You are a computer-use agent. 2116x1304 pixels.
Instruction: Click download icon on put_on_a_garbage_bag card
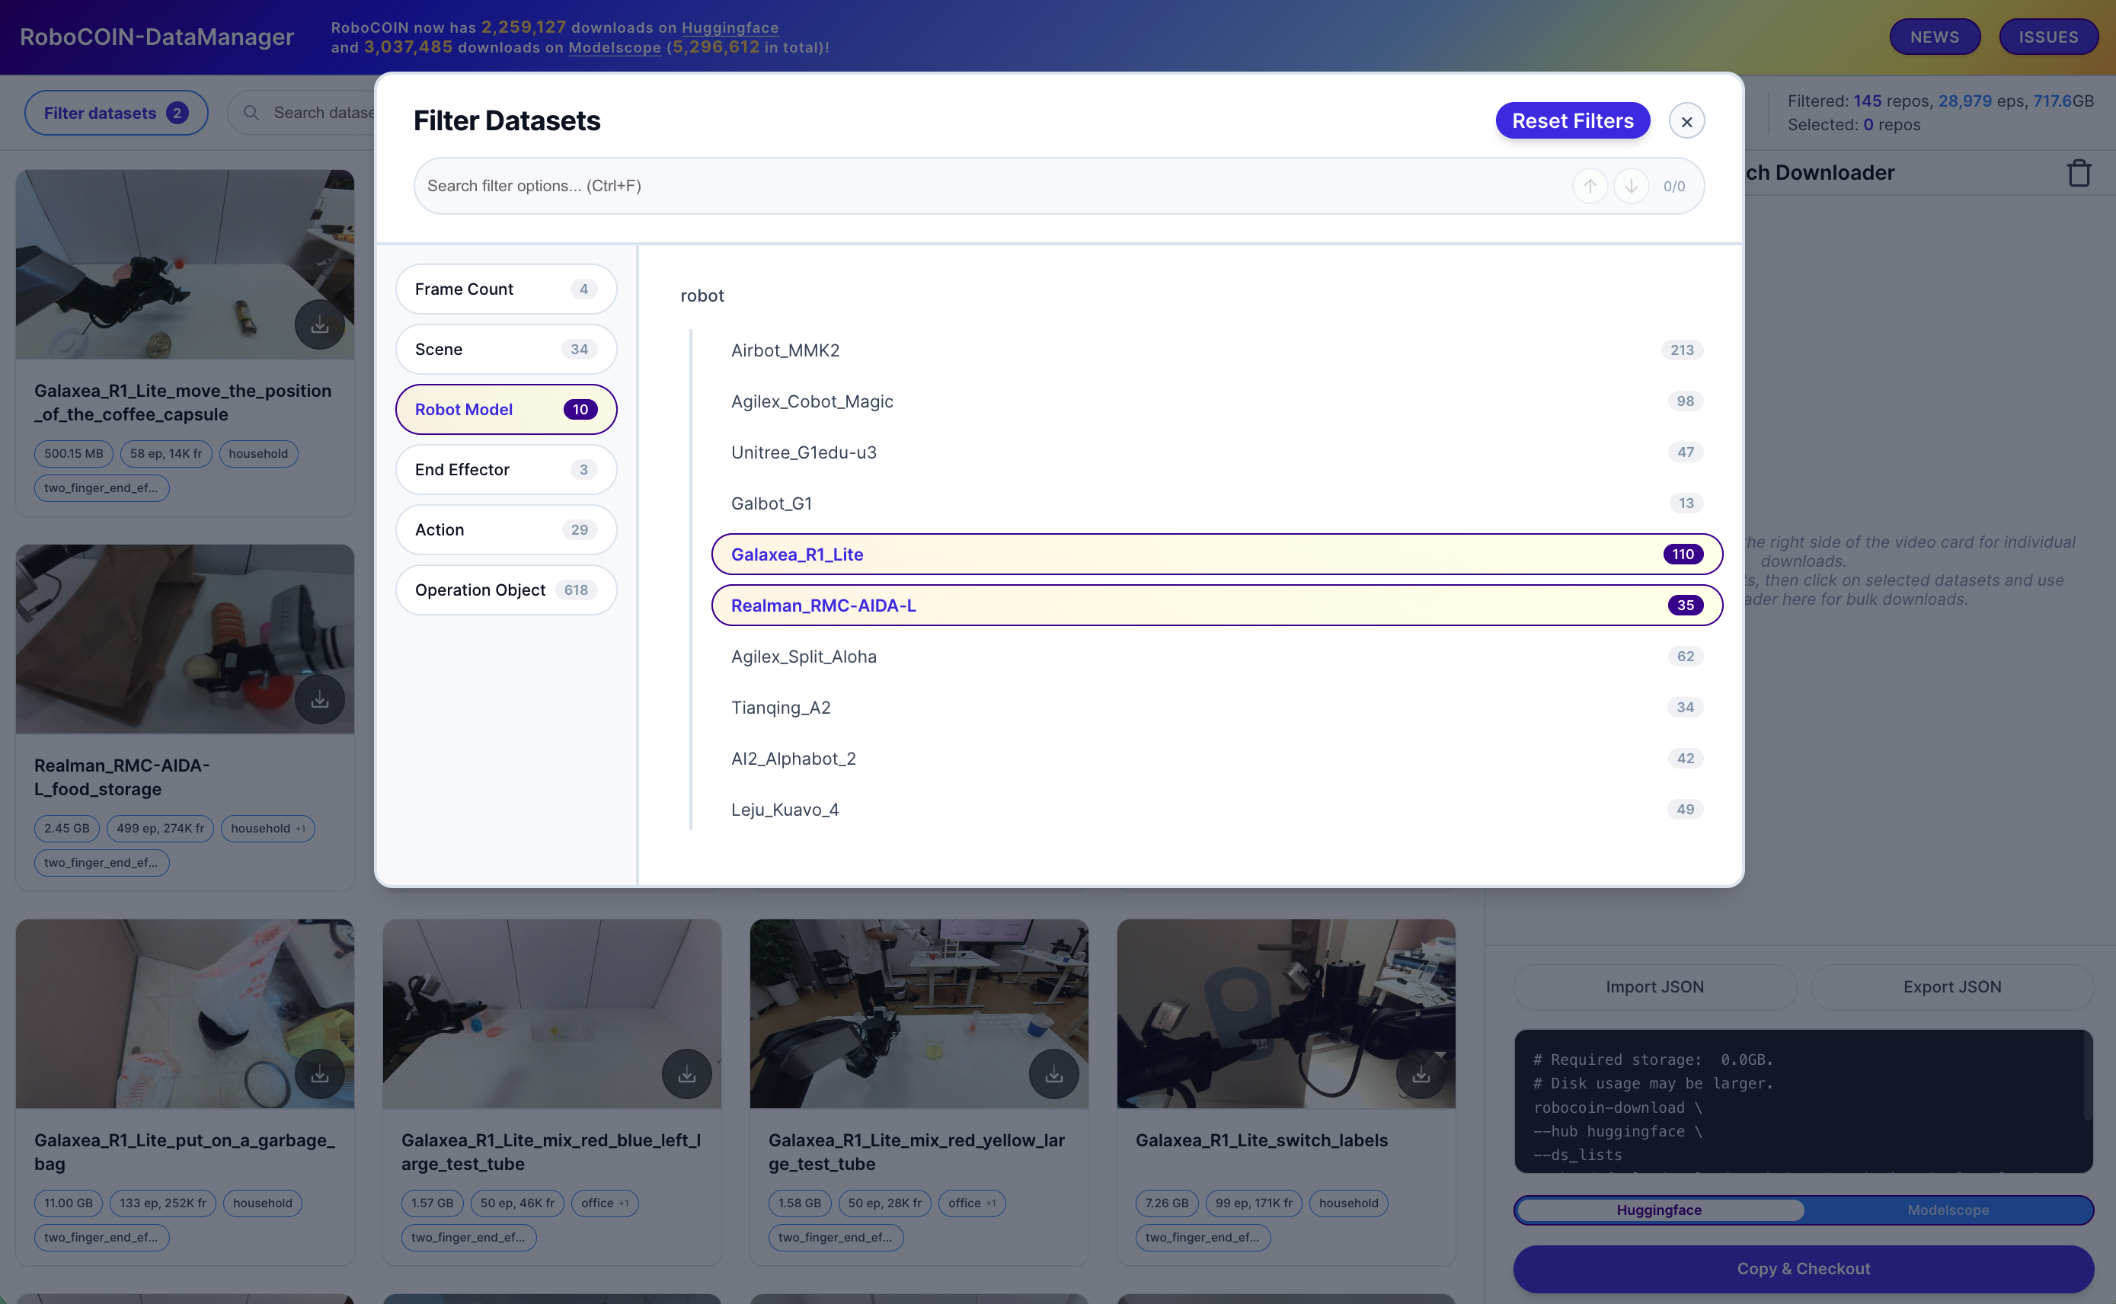(320, 1074)
